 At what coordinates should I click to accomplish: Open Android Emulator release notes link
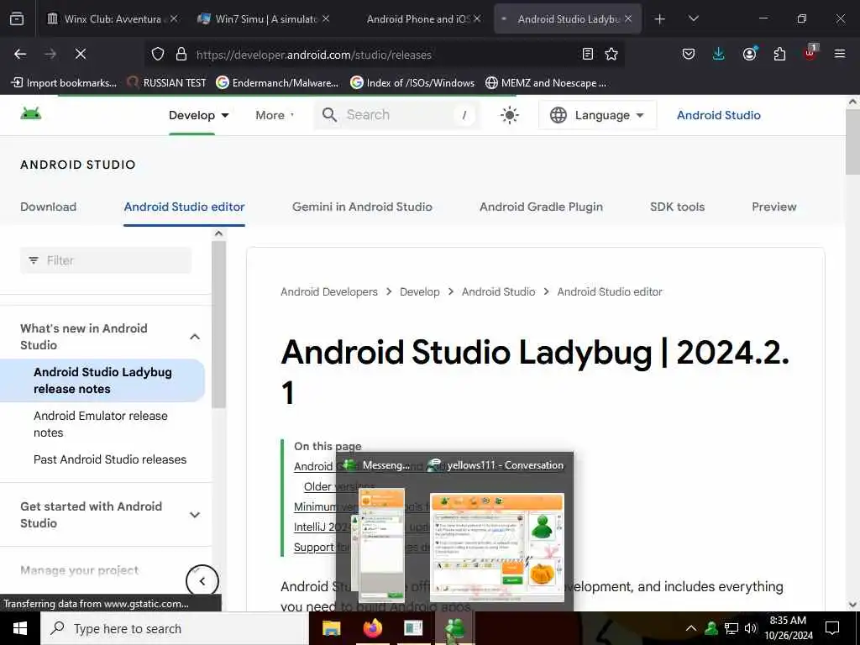[x=101, y=424]
